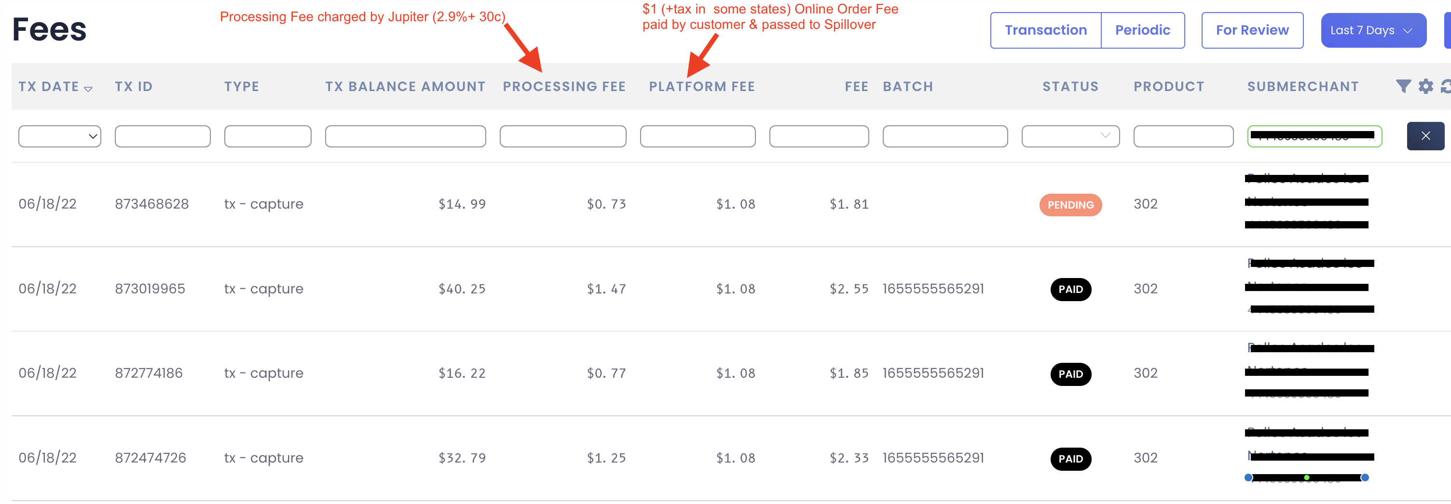Screen dimensions: 1451x504
Task: Click the For Review button
Action: tap(1252, 30)
